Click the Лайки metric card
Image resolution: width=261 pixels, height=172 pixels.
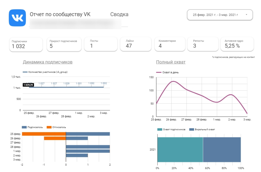click(136, 44)
